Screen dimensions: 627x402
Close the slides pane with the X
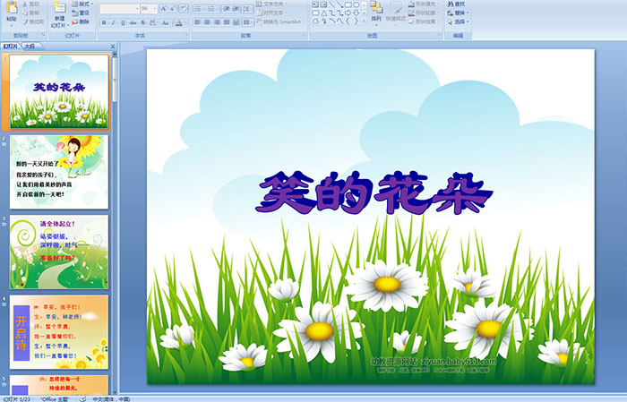pyautogui.click(x=113, y=47)
